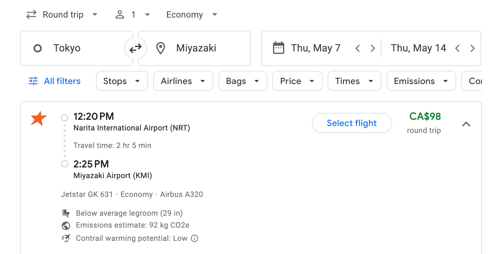Viewport: 502px width, 254px height.
Task: Go to previous return date with back chevron
Action: 458,48
